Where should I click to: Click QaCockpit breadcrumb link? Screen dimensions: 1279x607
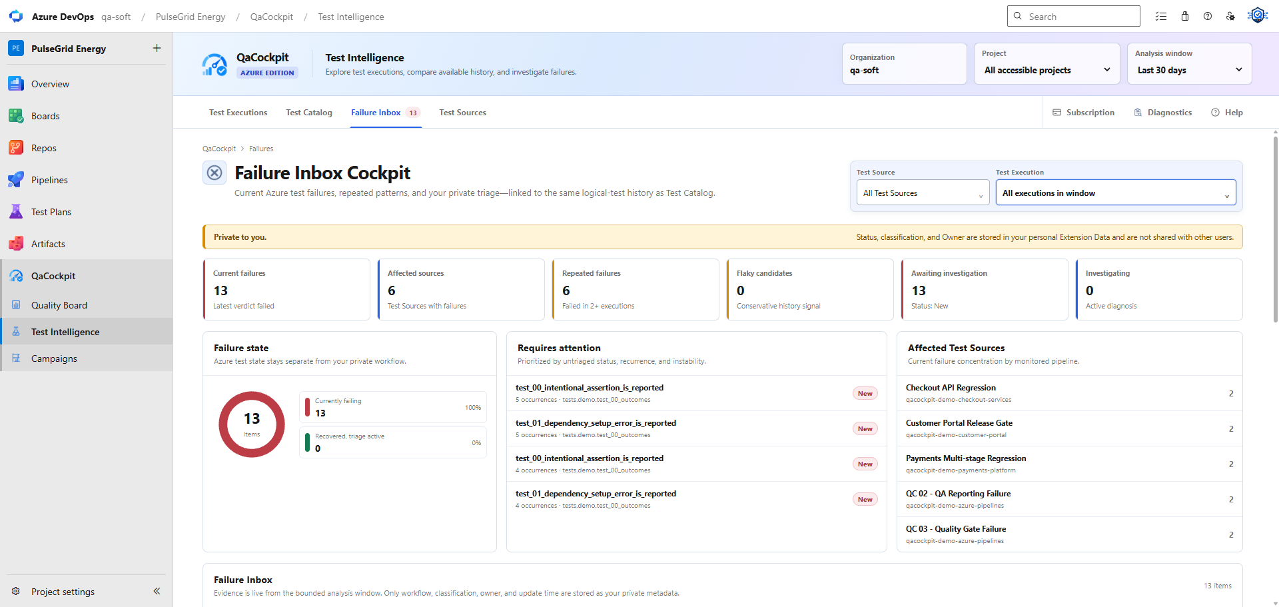pyautogui.click(x=219, y=149)
